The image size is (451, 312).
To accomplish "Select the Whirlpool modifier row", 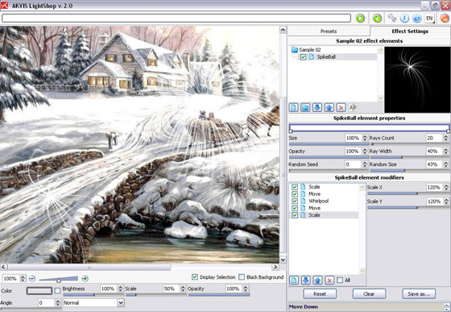I will pos(325,202).
